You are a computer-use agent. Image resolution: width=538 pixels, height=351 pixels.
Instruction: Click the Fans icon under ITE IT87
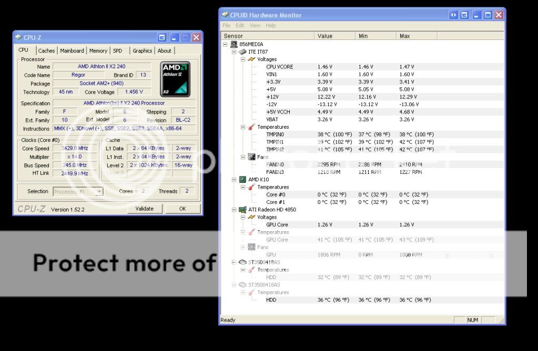coord(251,157)
